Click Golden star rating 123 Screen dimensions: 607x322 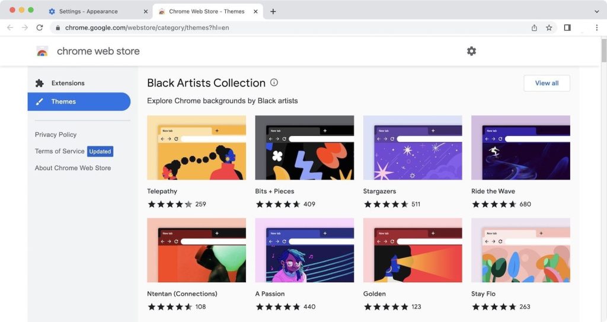point(392,307)
